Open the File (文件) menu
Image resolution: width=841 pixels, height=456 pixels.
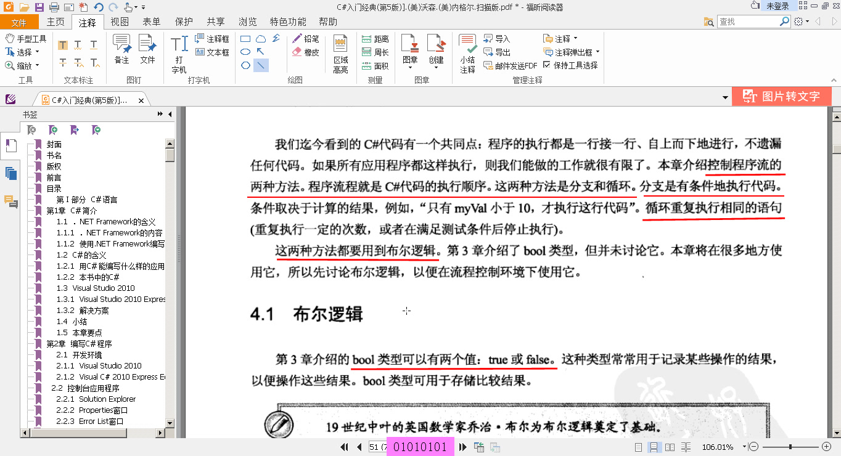(x=18, y=22)
